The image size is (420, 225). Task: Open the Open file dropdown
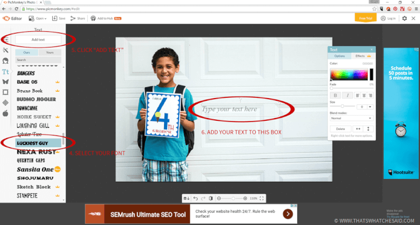[x=38, y=18]
